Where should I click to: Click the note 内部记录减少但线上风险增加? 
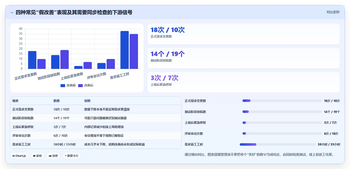(x=104, y=127)
